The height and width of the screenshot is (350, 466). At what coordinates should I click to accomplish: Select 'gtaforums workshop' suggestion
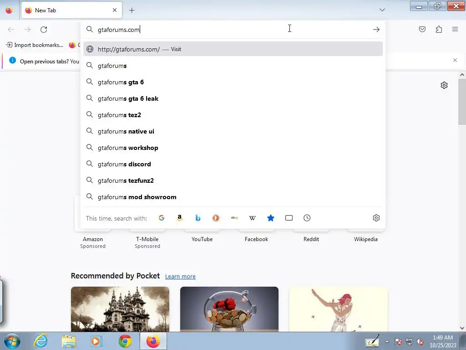point(233,148)
